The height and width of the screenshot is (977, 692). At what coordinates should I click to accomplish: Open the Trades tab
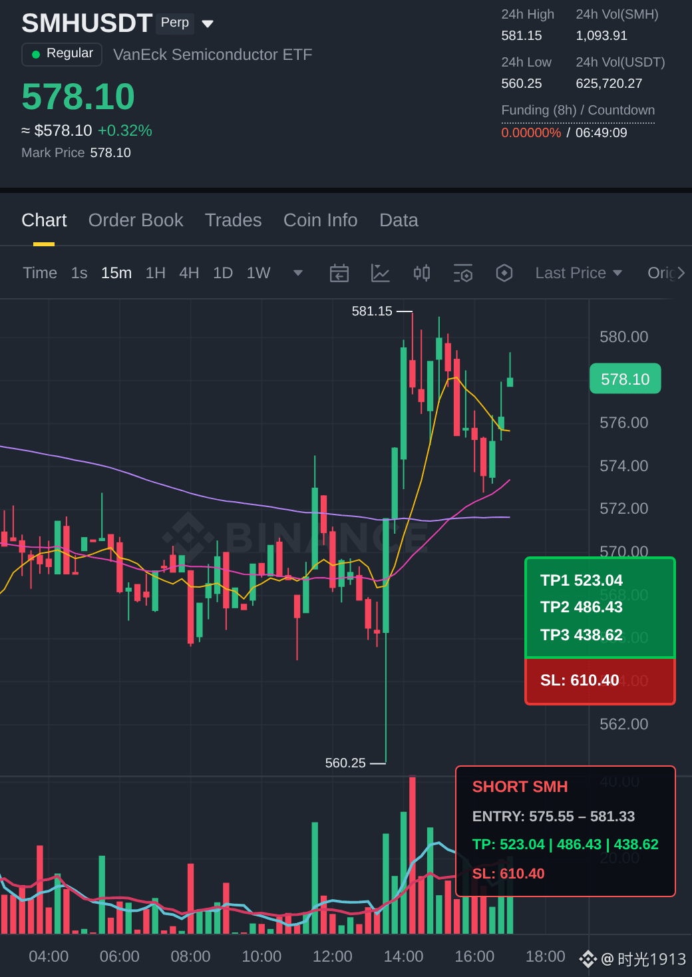(234, 220)
